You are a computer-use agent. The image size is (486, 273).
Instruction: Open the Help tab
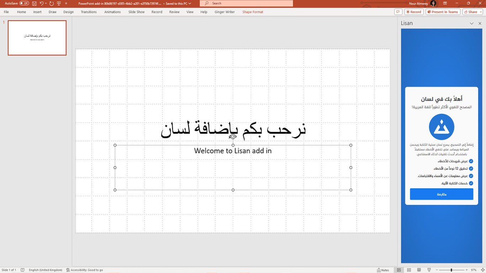coord(204,12)
